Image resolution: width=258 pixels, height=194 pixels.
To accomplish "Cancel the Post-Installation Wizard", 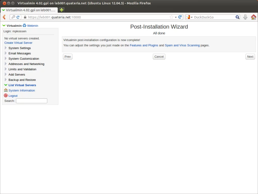I will [x=159, y=57].
